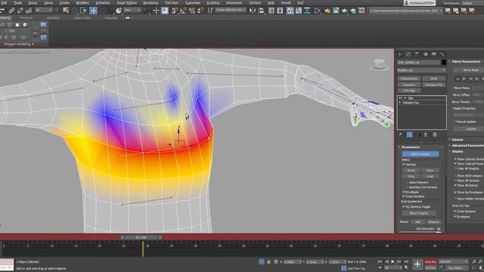Open the Scripting menu
The width and height of the screenshot is (484, 272).
point(213,3)
